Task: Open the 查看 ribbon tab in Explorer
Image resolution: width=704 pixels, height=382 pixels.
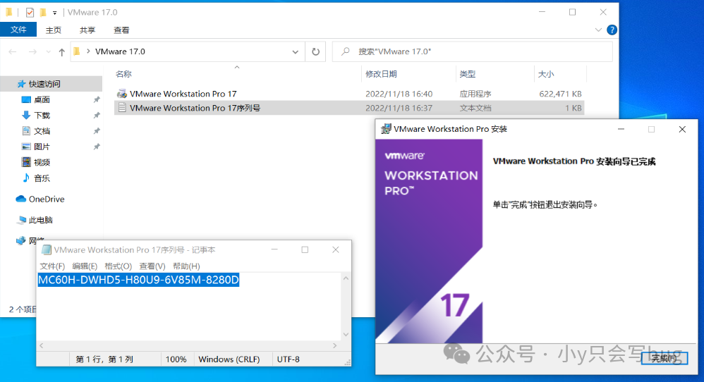Action: 121,30
